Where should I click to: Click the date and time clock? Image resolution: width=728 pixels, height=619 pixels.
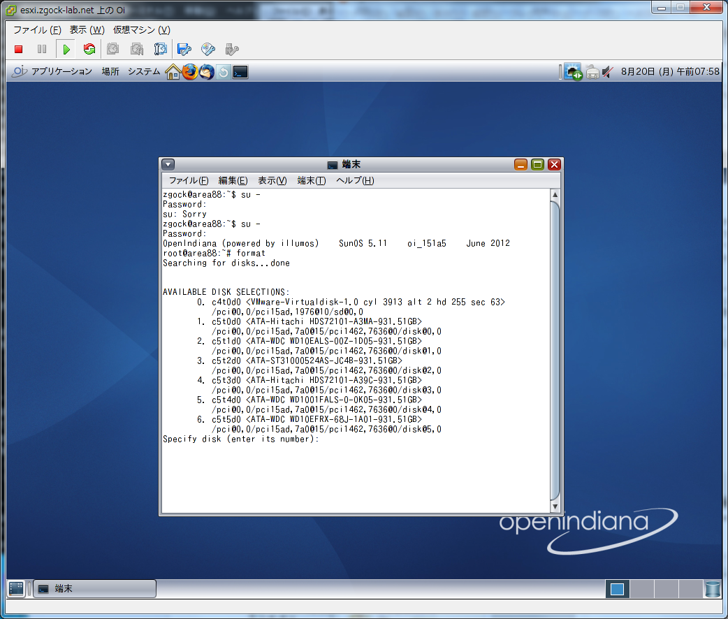(x=670, y=71)
